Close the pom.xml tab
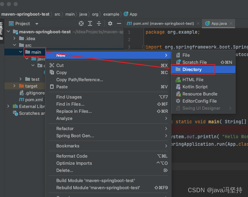This screenshot has height=197, width=248. (x=198, y=23)
